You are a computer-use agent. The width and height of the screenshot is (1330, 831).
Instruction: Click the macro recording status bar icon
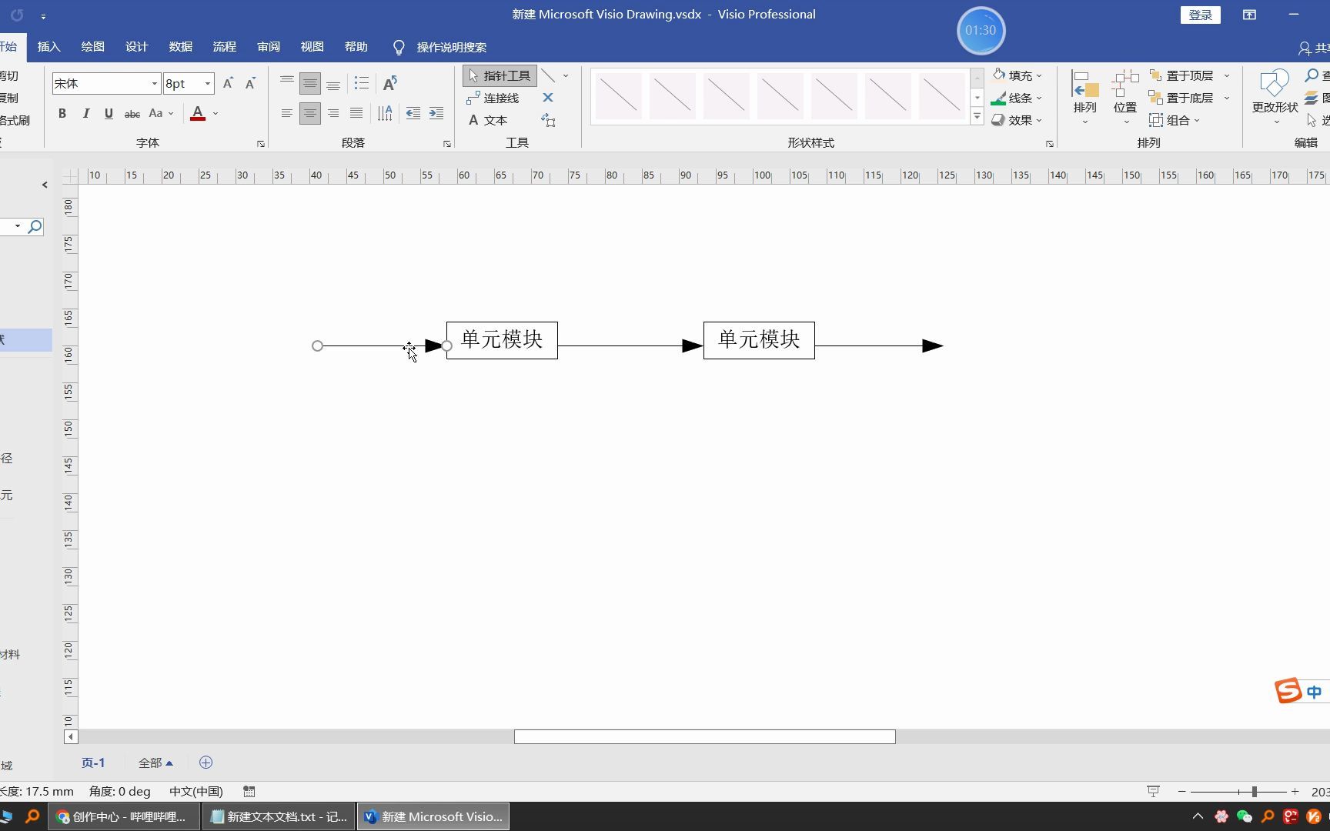click(x=249, y=791)
